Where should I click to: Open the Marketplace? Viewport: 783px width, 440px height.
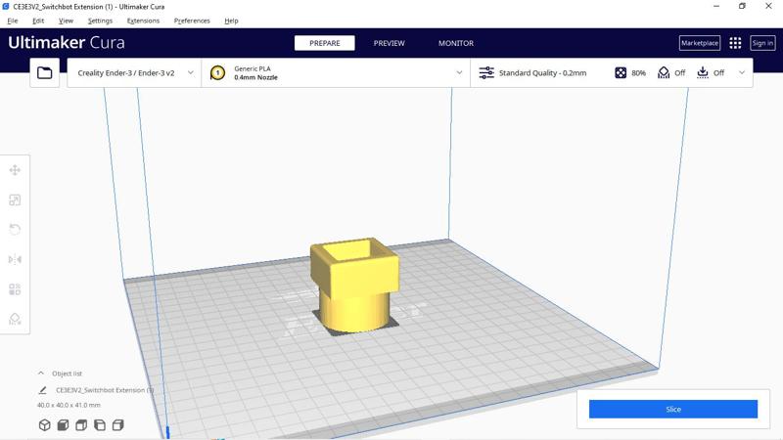click(x=700, y=43)
